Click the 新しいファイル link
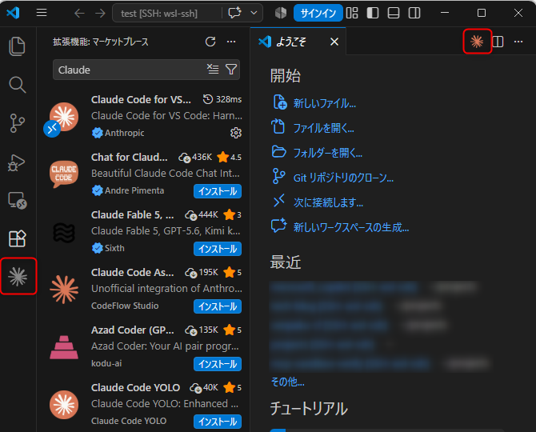The width and height of the screenshot is (536, 432). click(325, 103)
